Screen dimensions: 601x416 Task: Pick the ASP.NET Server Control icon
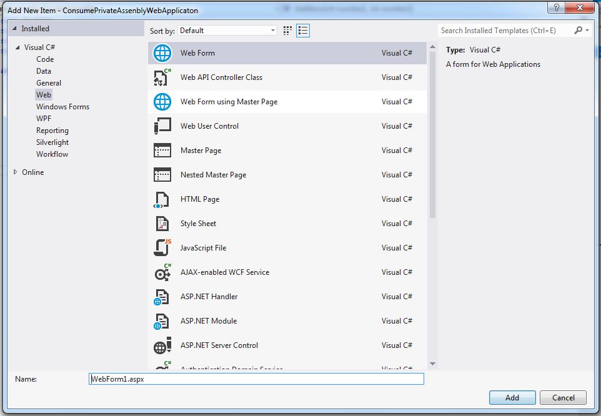point(162,345)
